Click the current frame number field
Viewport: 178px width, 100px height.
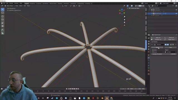click(x=123, y=89)
